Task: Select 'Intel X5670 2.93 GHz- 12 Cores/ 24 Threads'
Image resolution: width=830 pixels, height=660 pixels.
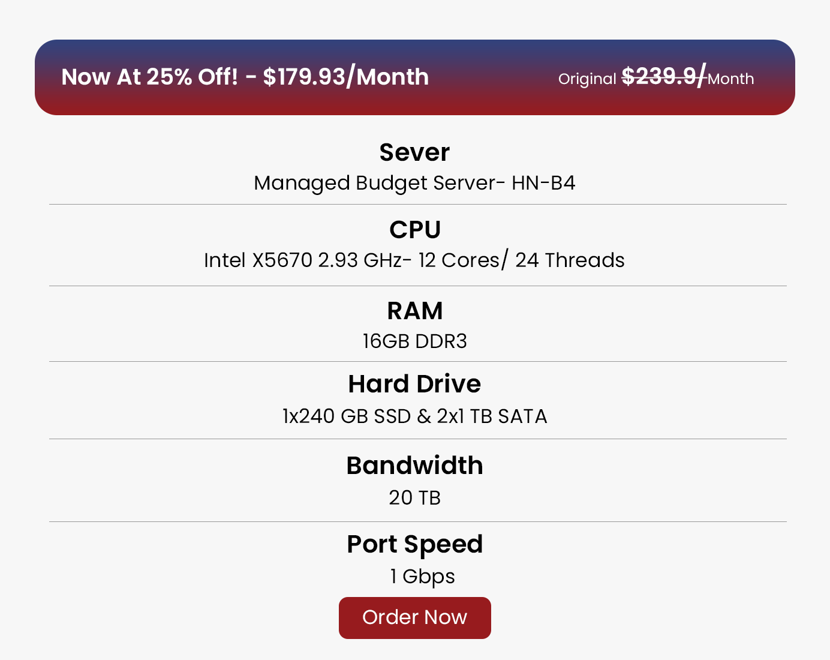Action: (414, 260)
